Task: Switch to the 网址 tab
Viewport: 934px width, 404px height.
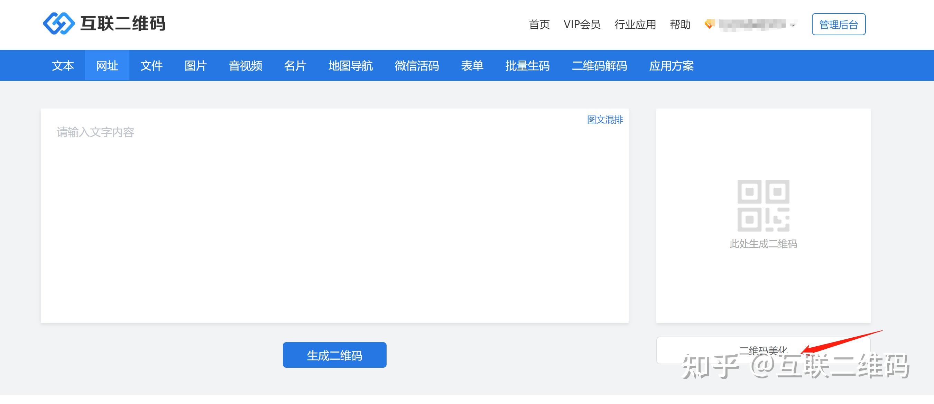Action: 107,66
